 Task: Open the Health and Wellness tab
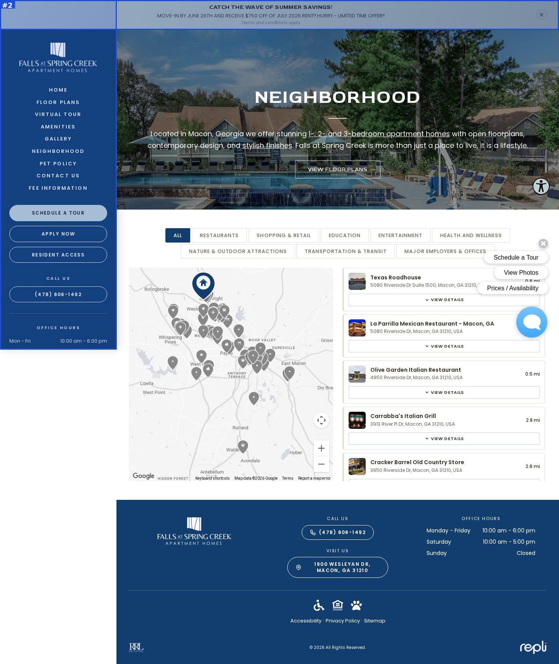pos(471,236)
